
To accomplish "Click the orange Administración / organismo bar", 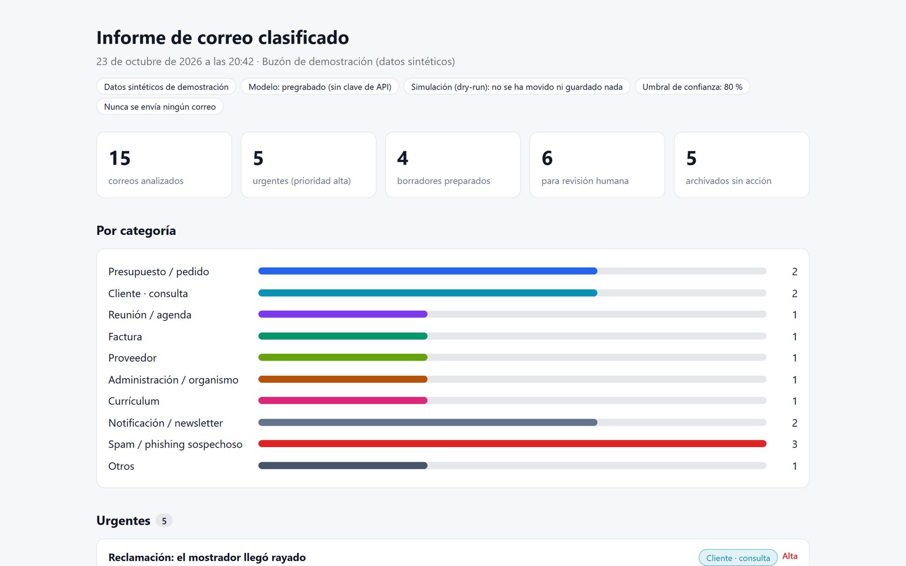I will pyautogui.click(x=343, y=379).
